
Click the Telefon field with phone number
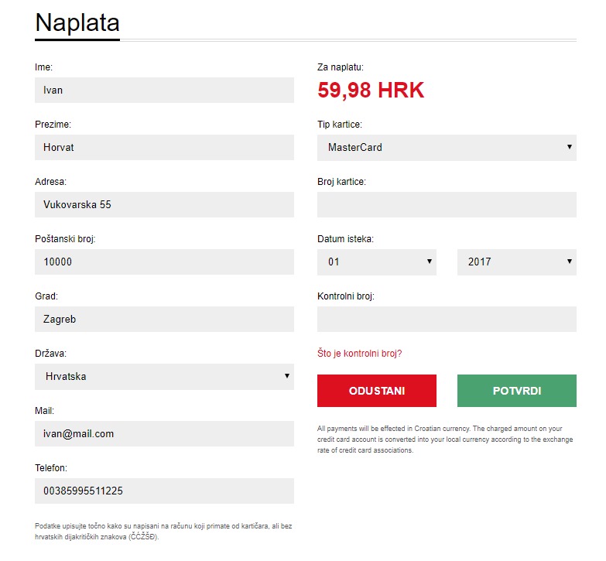(x=164, y=491)
